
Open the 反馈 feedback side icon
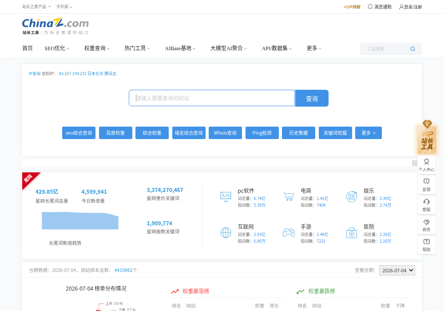(x=426, y=185)
